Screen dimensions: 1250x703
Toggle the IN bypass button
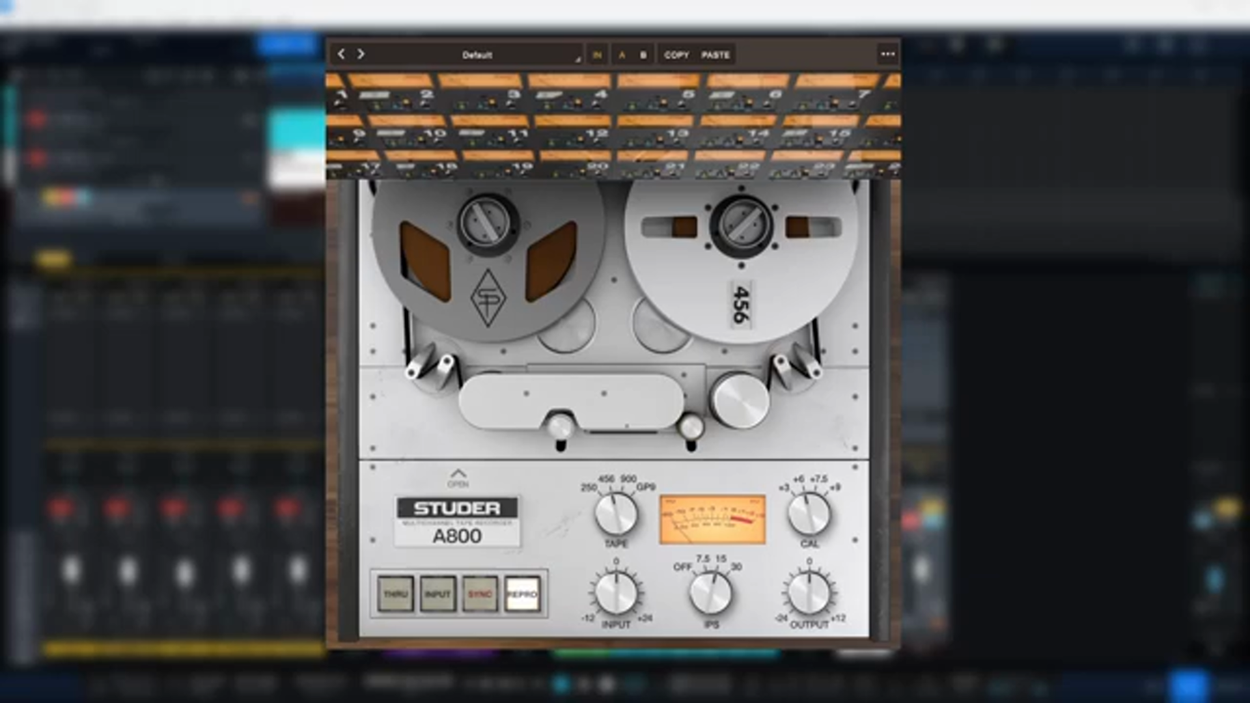[x=597, y=55]
